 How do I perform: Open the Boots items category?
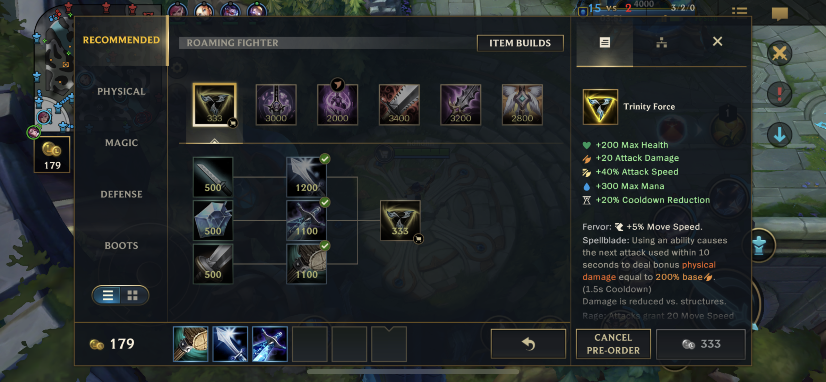tap(121, 246)
